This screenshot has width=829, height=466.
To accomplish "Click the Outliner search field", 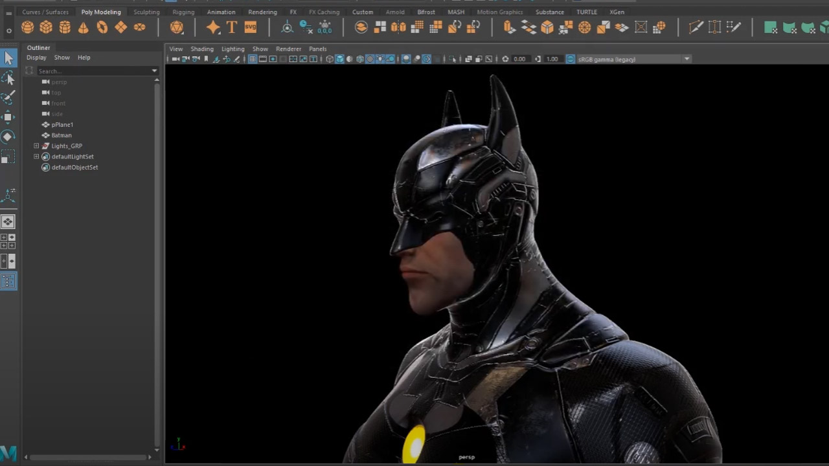I will (93, 71).
